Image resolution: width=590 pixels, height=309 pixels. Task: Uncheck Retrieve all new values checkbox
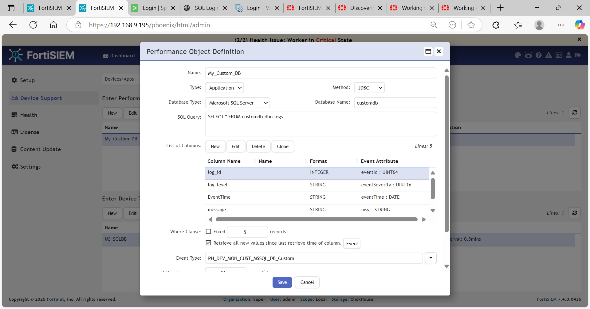pos(208,243)
